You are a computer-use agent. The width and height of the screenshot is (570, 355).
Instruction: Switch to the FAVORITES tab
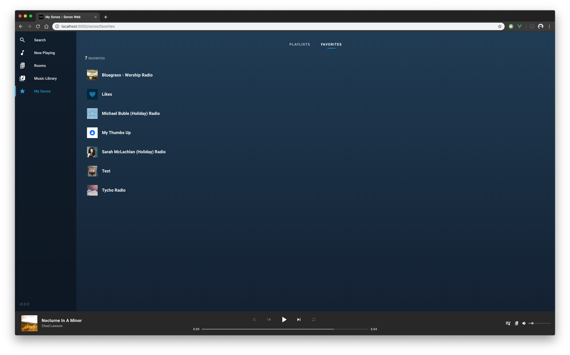[x=331, y=44]
